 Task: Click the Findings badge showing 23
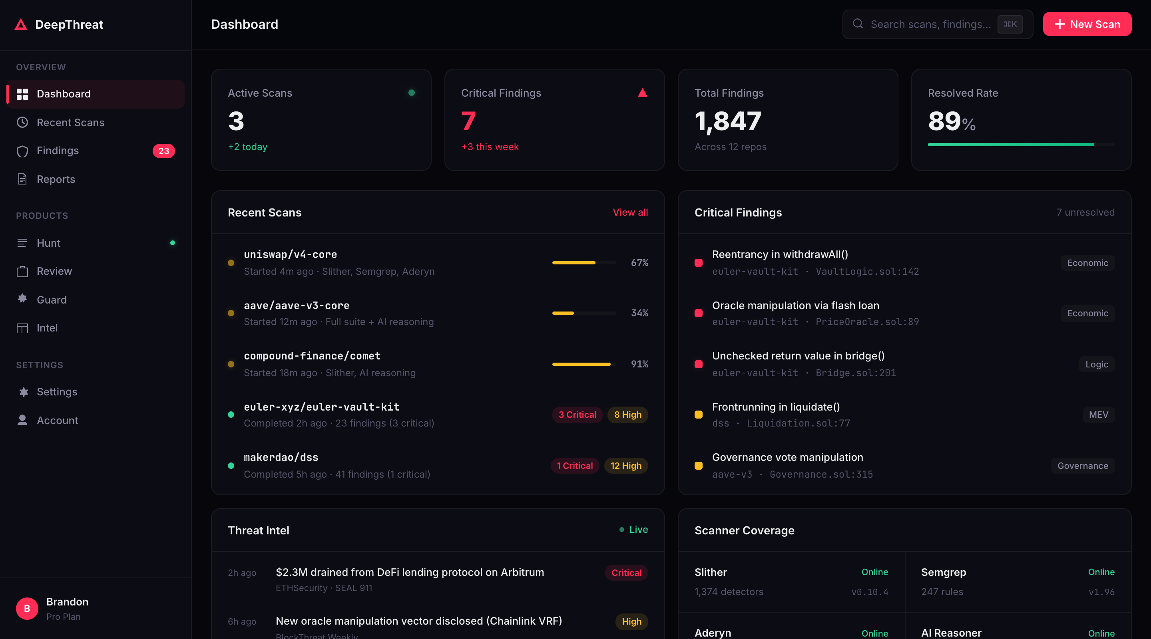[163, 151]
